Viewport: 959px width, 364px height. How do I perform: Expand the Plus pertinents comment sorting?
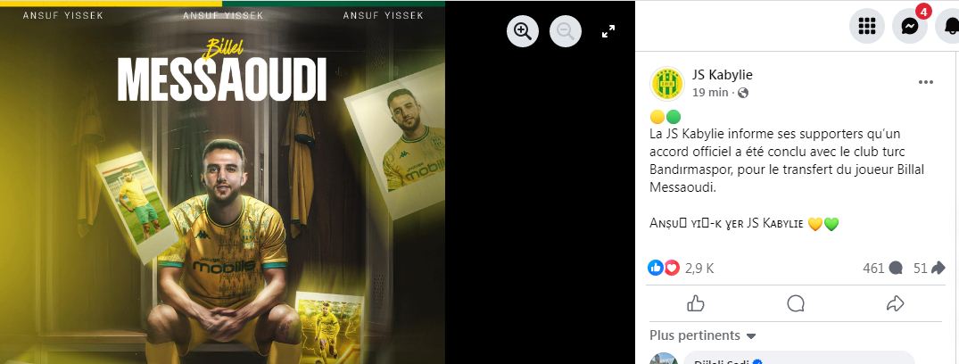[703, 335]
